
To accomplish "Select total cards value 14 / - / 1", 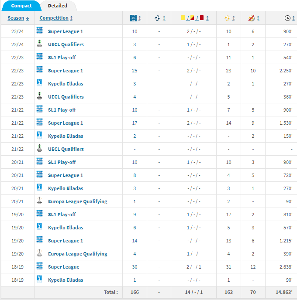I will (194, 292).
